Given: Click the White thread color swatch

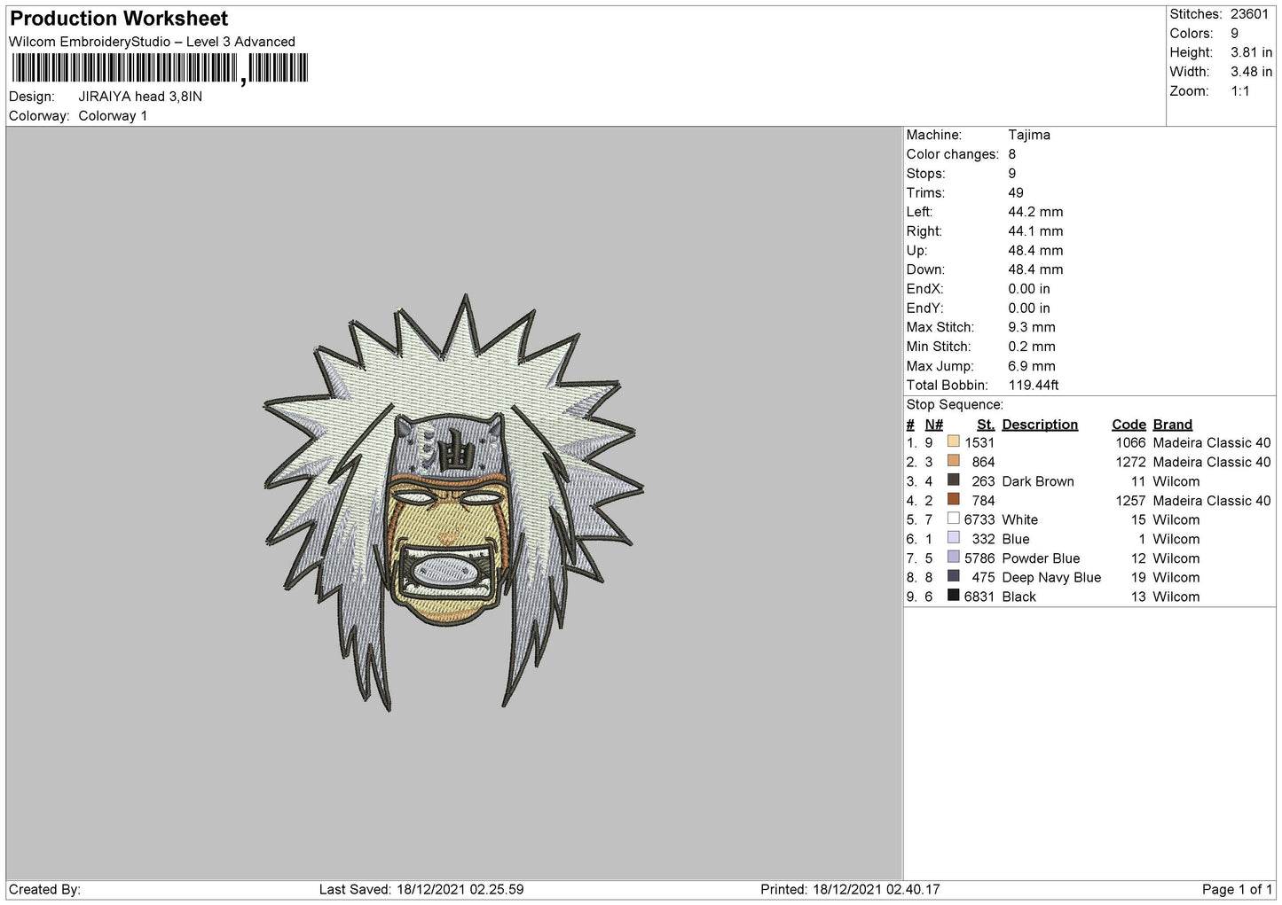Looking at the screenshot, I should [954, 519].
